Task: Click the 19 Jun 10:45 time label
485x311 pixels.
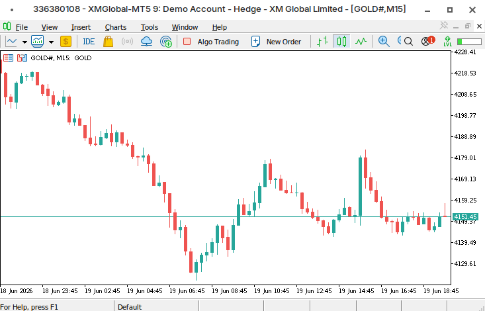Action: click(x=271, y=291)
